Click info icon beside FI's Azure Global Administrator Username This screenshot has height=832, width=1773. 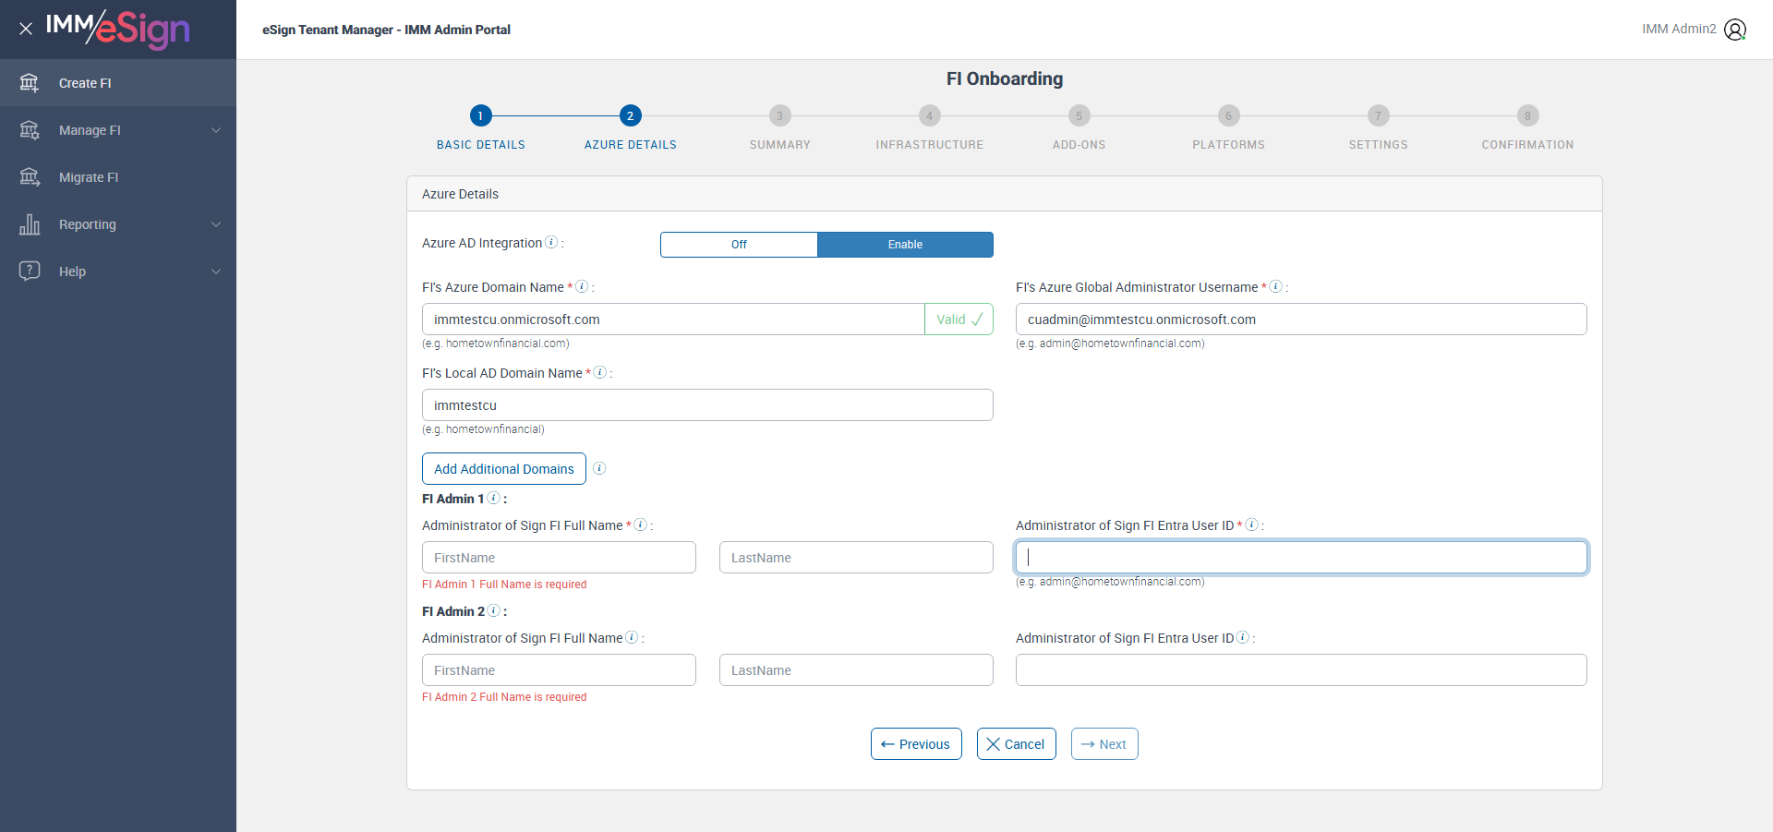pos(1275,286)
